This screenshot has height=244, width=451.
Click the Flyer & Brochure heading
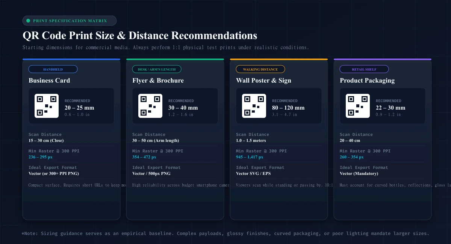(x=158, y=80)
